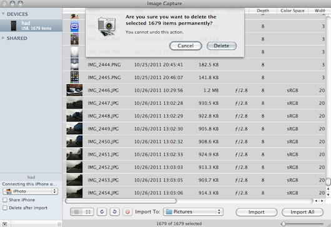Click the red delete icon in the toolbar

[127, 212]
